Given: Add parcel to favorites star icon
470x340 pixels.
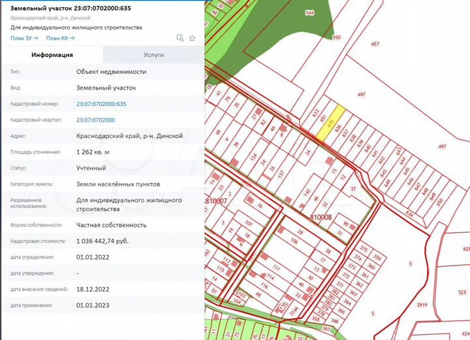Looking at the screenshot, I should pos(192,38).
